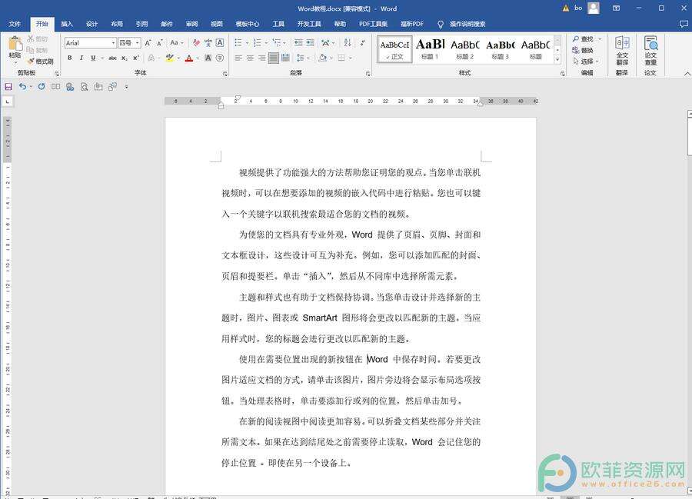Switch to the 布局 (Layout) tab

(117, 24)
